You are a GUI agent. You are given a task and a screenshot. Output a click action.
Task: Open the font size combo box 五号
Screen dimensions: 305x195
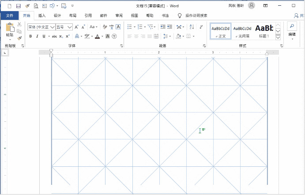point(64,27)
